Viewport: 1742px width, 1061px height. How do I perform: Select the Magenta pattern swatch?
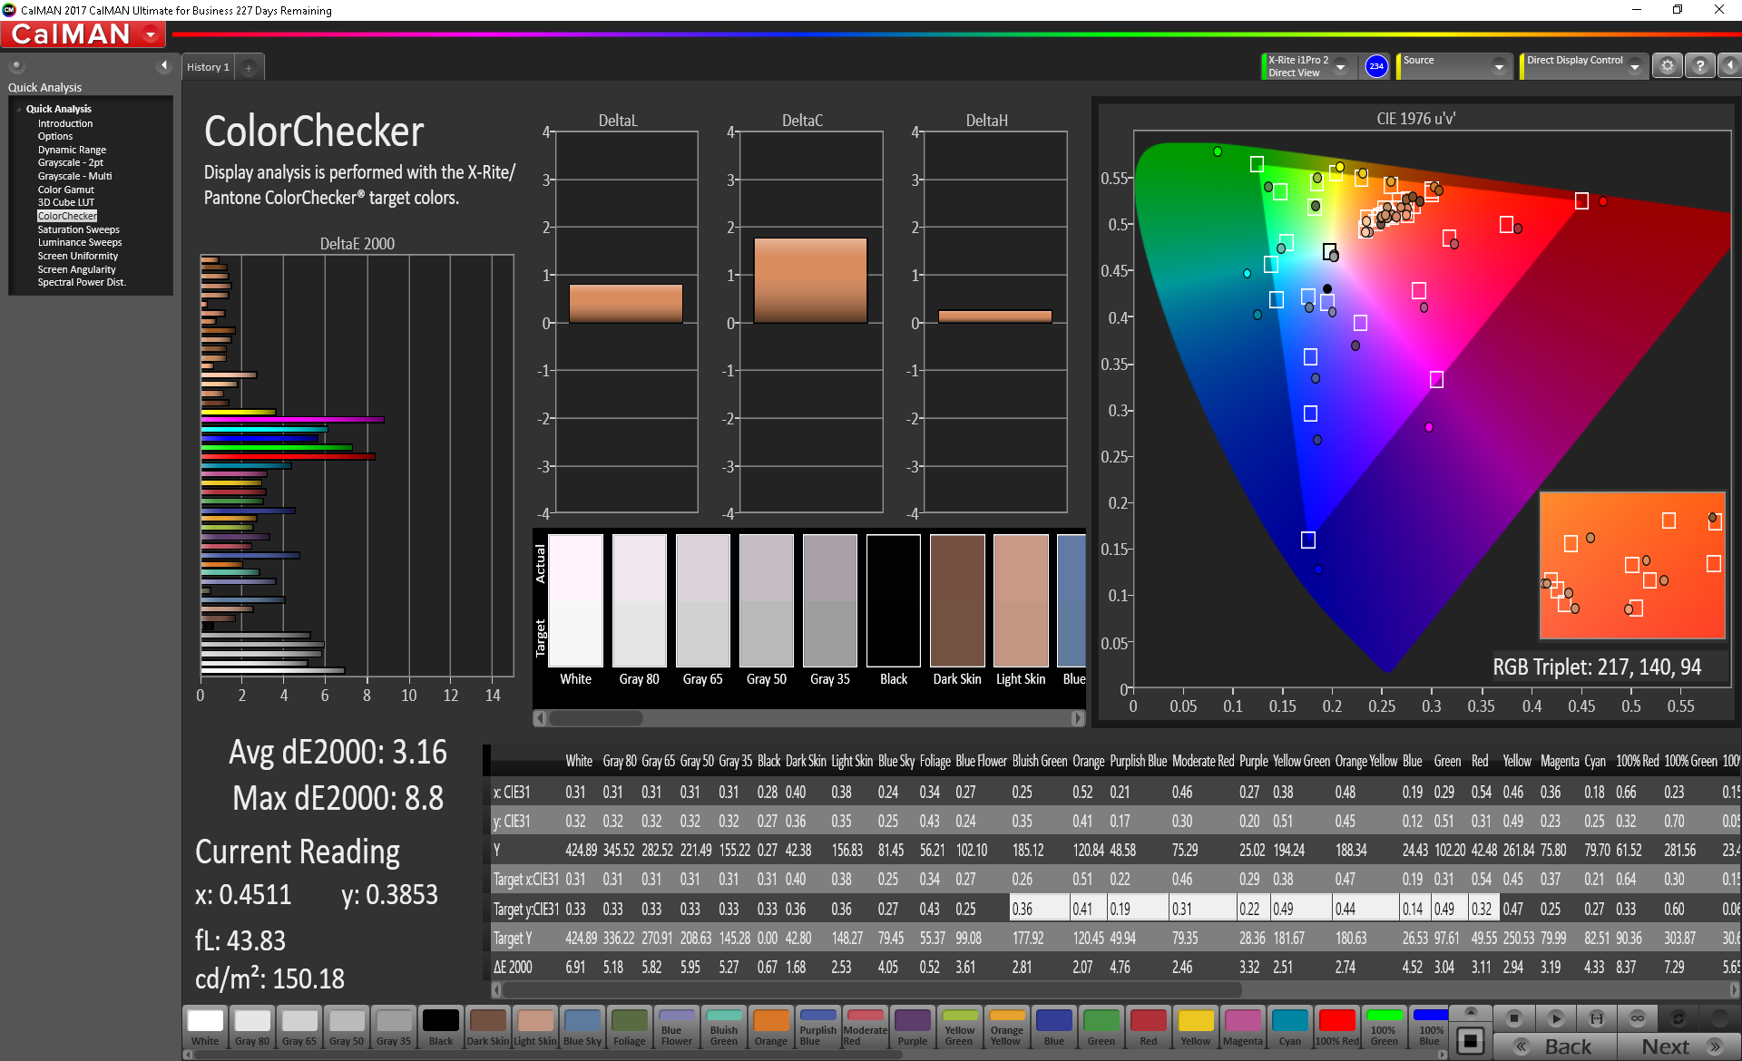pyautogui.click(x=1243, y=1027)
